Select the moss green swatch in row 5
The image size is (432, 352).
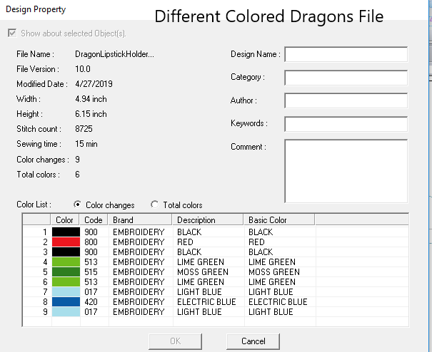coord(66,272)
